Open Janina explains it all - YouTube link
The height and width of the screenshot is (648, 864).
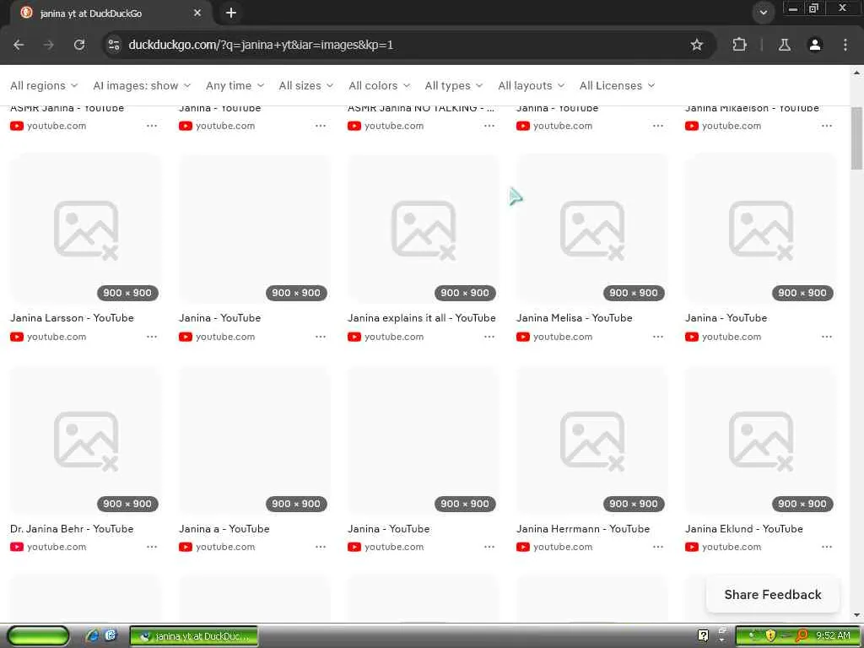422,318
